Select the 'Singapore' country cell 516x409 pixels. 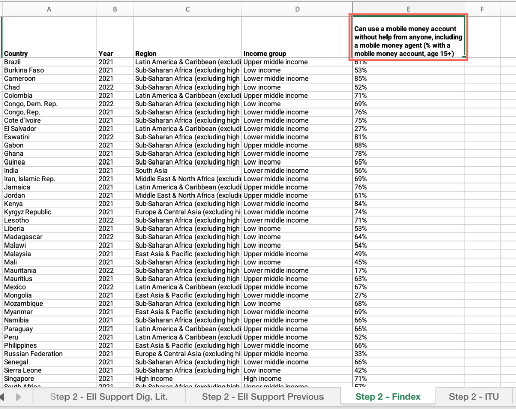[x=49, y=378]
